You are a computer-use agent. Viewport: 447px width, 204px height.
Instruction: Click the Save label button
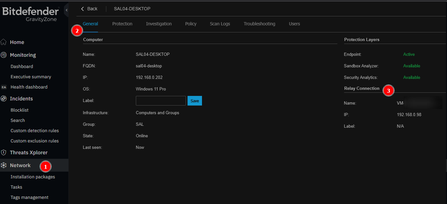click(x=195, y=101)
